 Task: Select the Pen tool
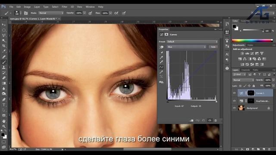pyautogui.click(x=4, y=99)
